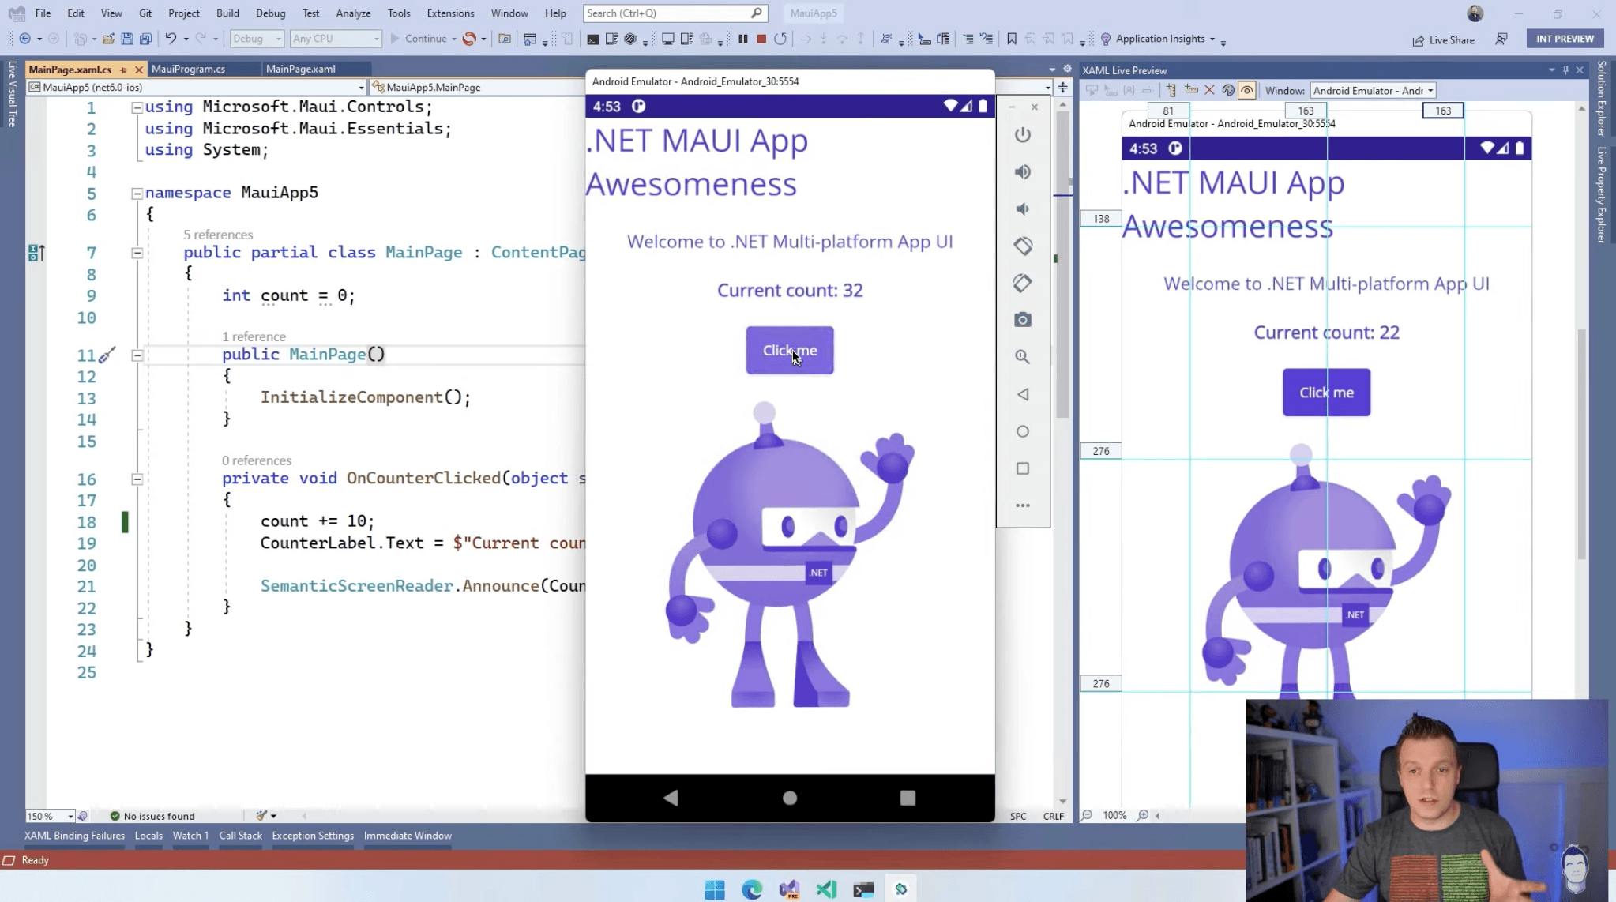This screenshot has width=1616, height=902.
Task: Select the Analyze menu item
Action: (x=353, y=12)
